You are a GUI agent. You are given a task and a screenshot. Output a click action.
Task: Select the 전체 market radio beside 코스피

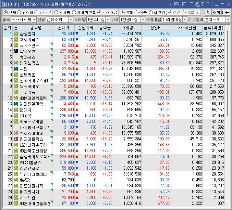[6, 12]
